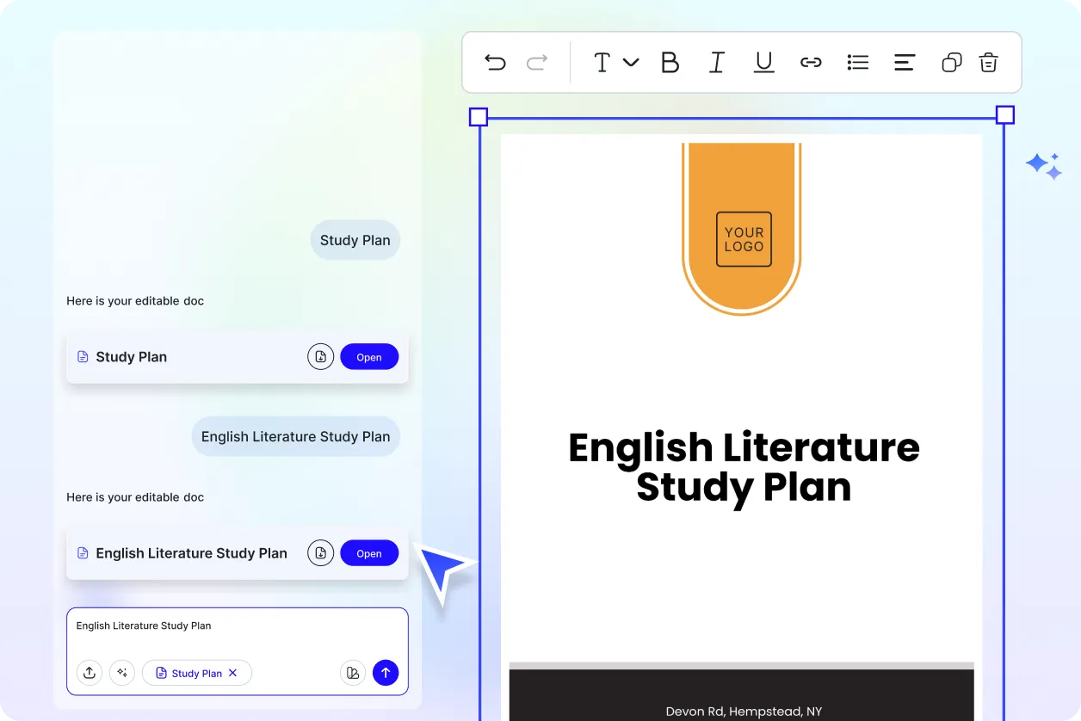Viewport: 1081px width, 721px height.
Task: Select the Study Plan attachment chip
Action: point(196,673)
